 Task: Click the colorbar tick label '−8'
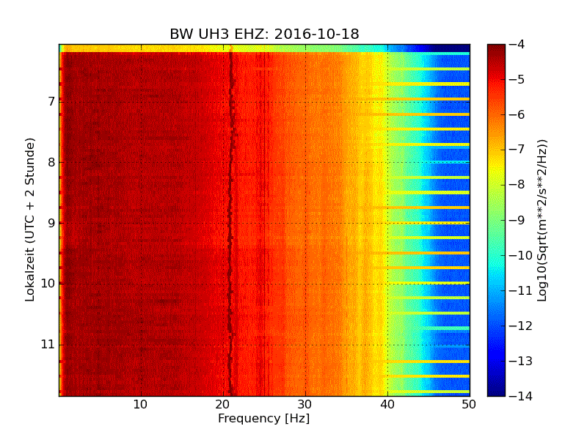pos(517,185)
